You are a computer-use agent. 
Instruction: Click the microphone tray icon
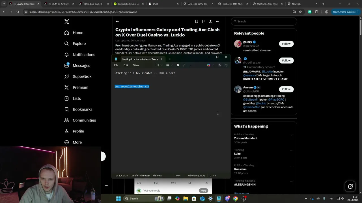click(324, 198)
